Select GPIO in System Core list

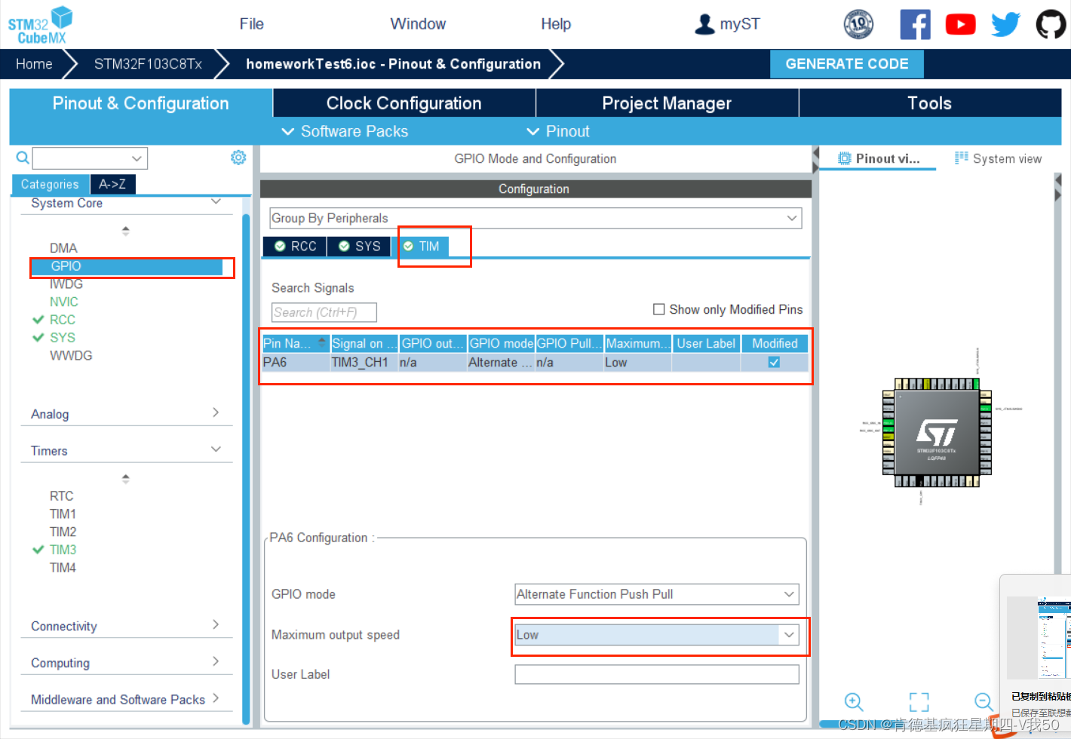pos(127,266)
